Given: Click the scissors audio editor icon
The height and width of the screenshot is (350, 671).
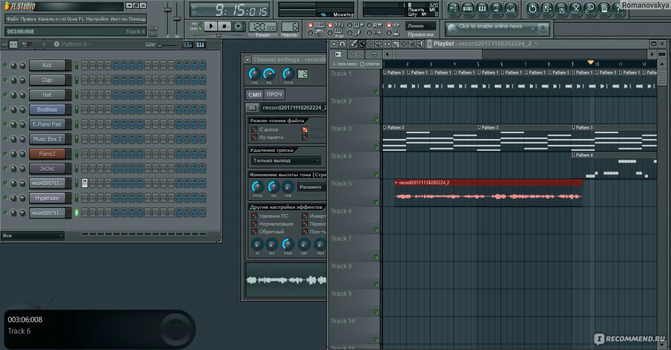Looking at the screenshot, I should [x=576, y=8].
